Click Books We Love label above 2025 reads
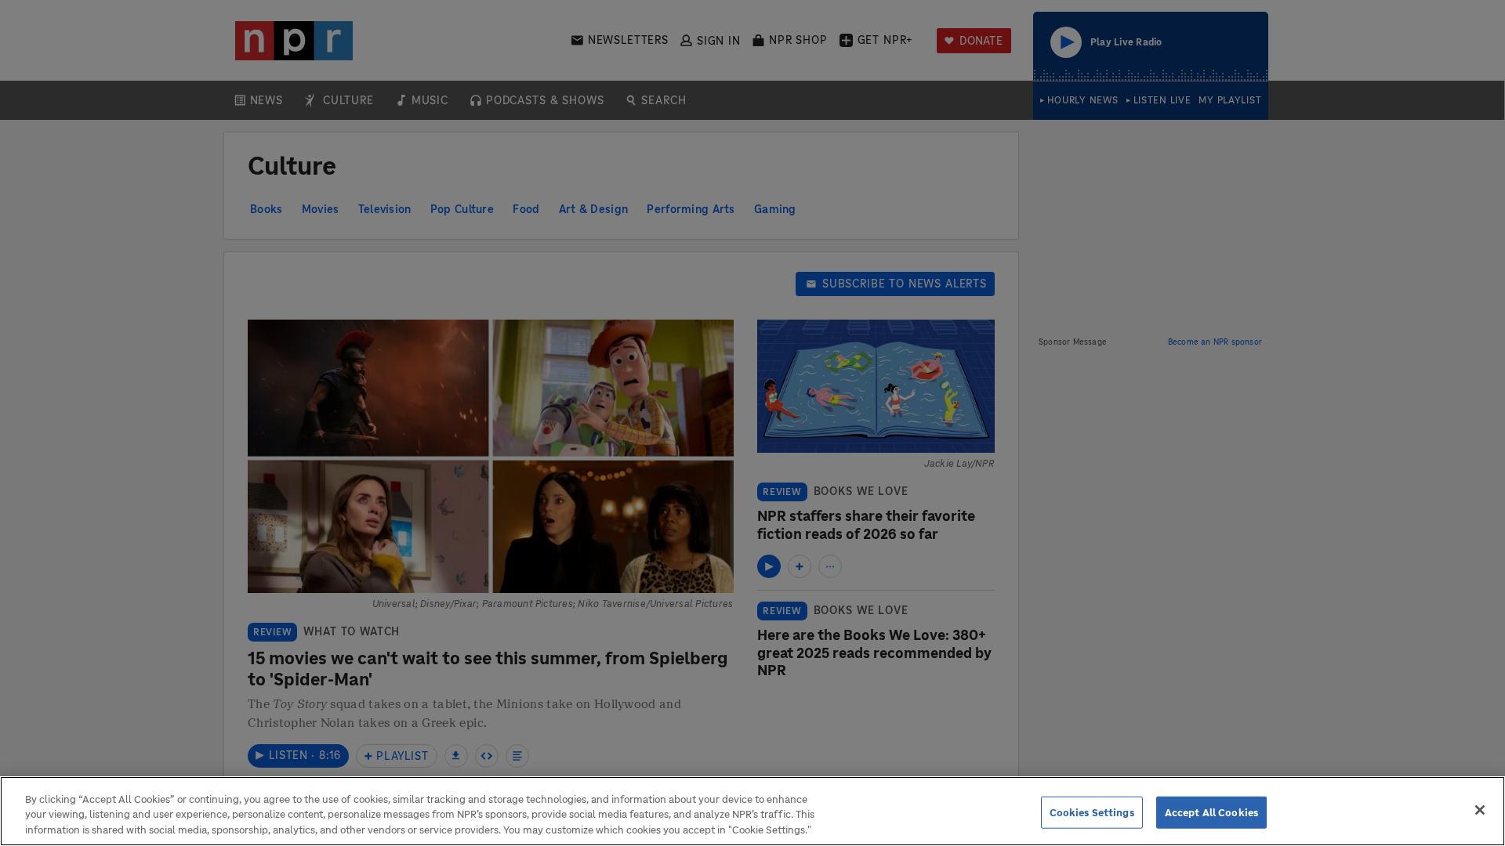The image size is (1505, 846). point(861,610)
